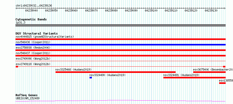Image resolution: width=233 pixels, height=104 pixels.
Task: Click the ruler's left arrow end
Action: click(16, 8)
